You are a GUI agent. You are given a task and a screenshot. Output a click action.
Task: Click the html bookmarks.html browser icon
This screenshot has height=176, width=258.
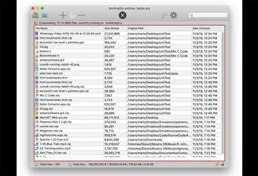point(37,78)
